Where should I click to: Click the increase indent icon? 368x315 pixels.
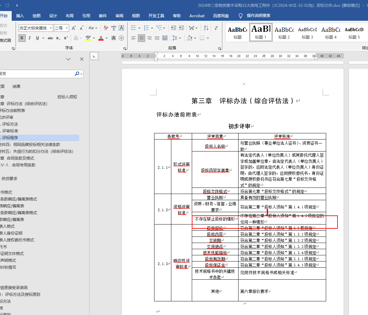(181, 28)
